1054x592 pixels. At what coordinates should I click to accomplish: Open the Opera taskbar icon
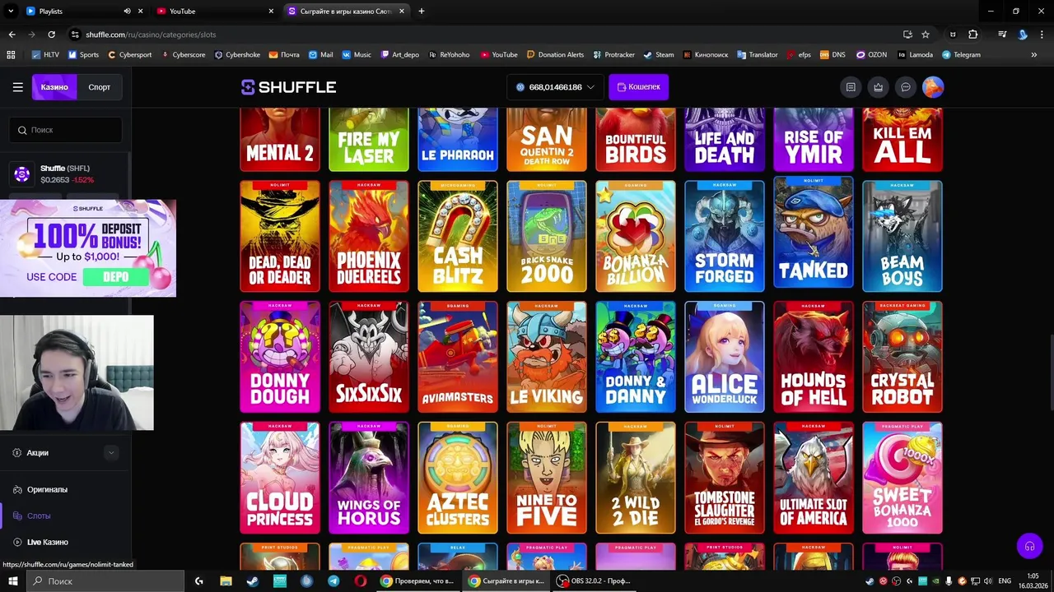(360, 580)
